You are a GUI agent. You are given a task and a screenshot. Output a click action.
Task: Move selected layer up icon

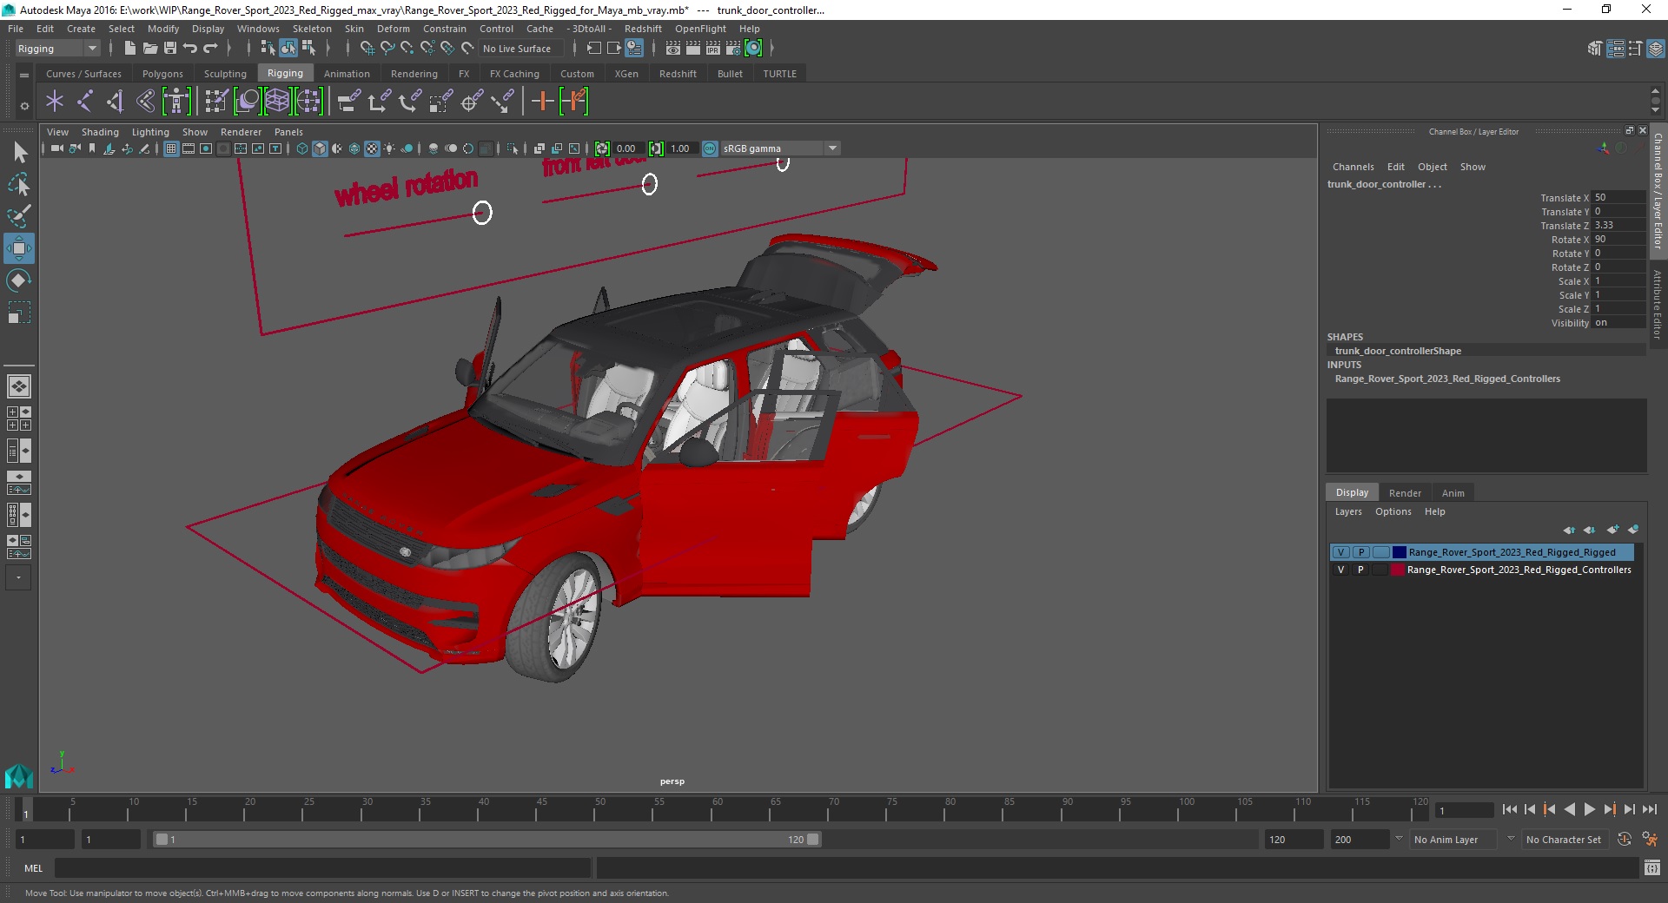1569,530
